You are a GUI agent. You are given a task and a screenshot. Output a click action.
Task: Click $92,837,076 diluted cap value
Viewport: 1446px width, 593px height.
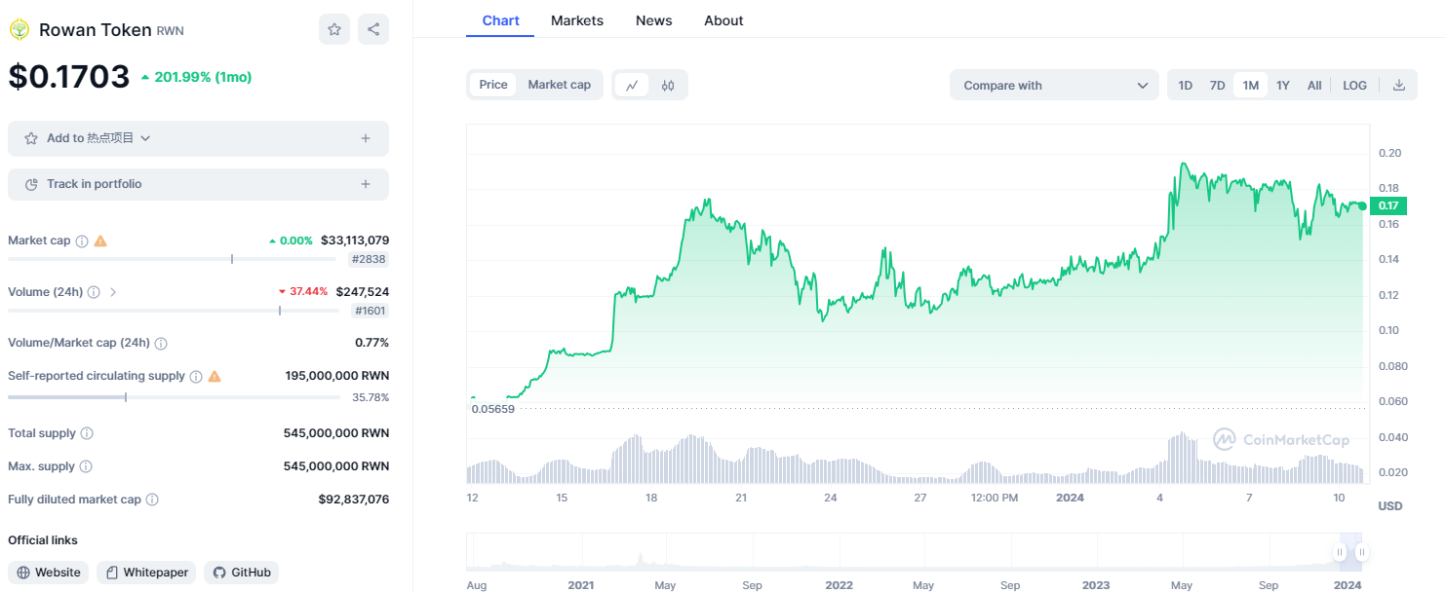354,500
